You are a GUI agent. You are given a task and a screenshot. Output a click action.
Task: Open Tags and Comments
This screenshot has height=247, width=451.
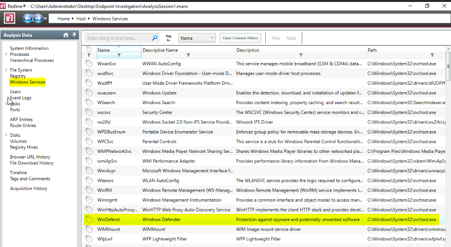(30, 179)
